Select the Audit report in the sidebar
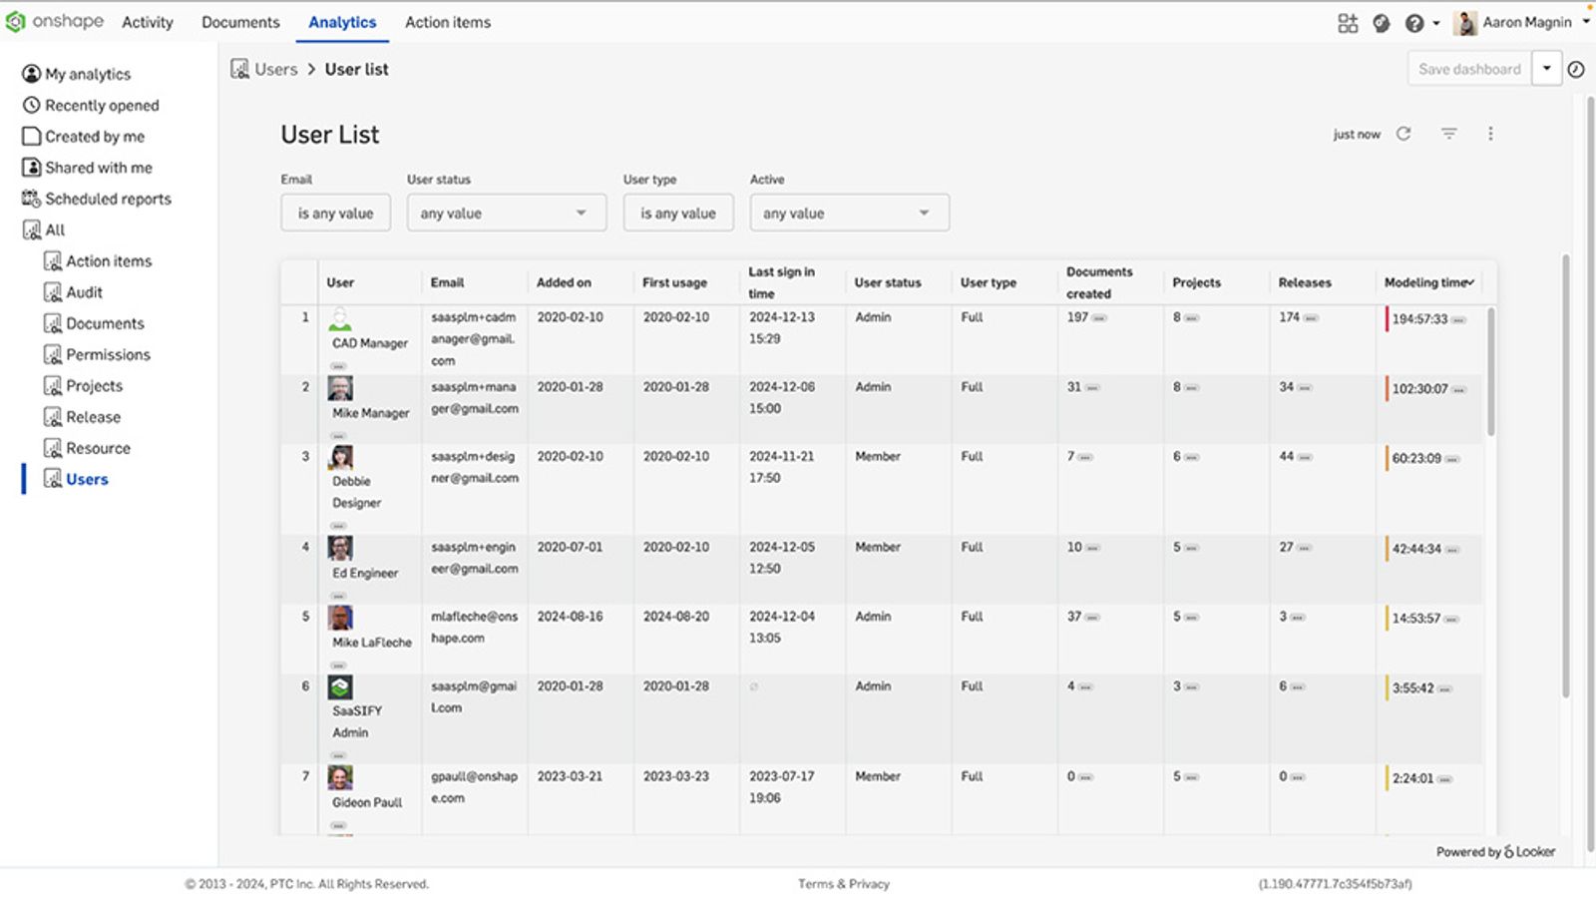 point(84,291)
